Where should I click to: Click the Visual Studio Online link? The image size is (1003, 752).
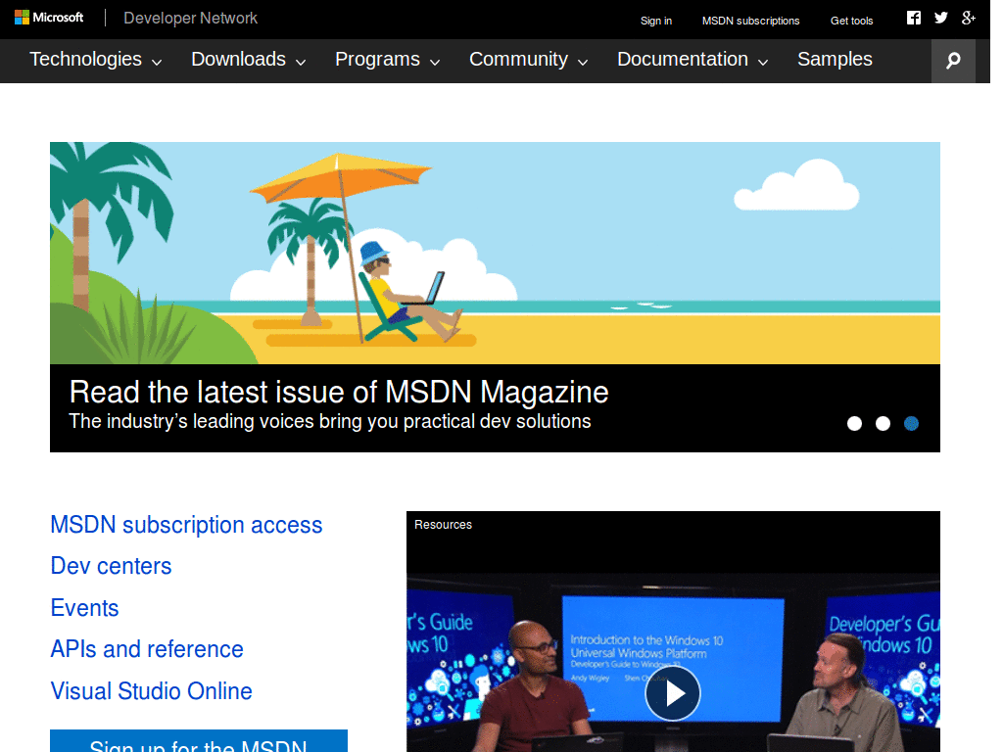tap(151, 691)
